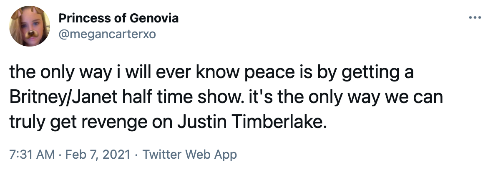Open the Princess of Genovia display name
The width and height of the screenshot is (493, 172).
click(118, 19)
